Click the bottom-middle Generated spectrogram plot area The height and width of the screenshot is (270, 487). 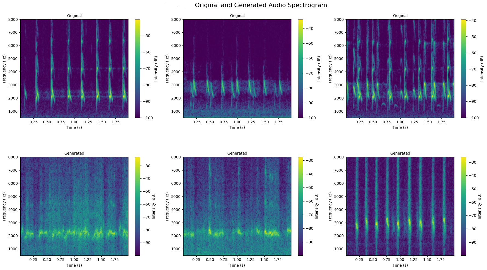point(237,206)
